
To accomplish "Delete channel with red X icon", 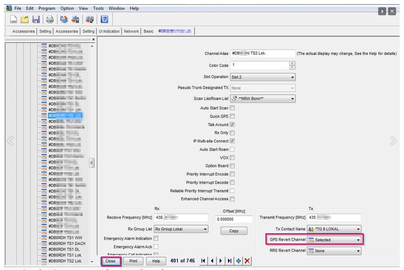I will [247, 261].
